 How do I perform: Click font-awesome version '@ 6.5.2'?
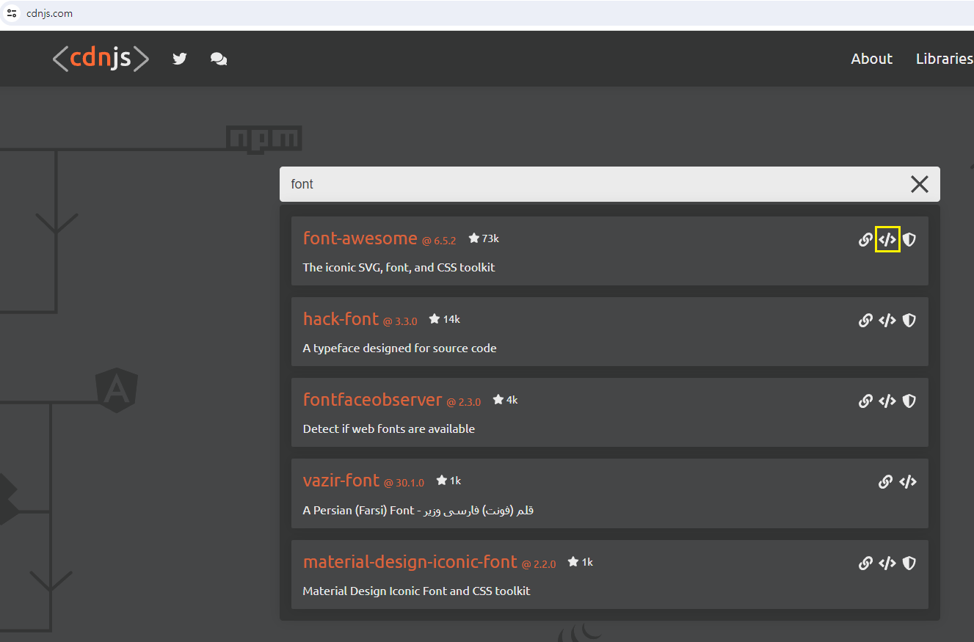click(x=439, y=241)
